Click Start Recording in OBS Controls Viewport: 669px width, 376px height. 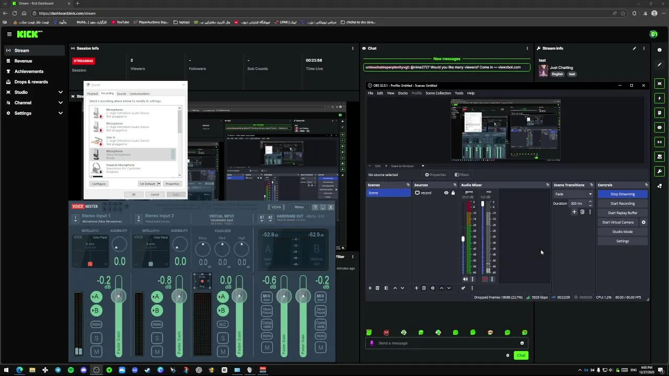coord(622,204)
